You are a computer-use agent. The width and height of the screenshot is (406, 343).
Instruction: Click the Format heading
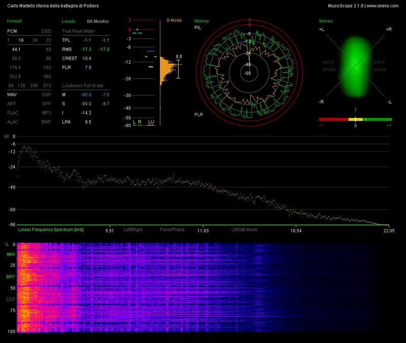pyautogui.click(x=14, y=21)
